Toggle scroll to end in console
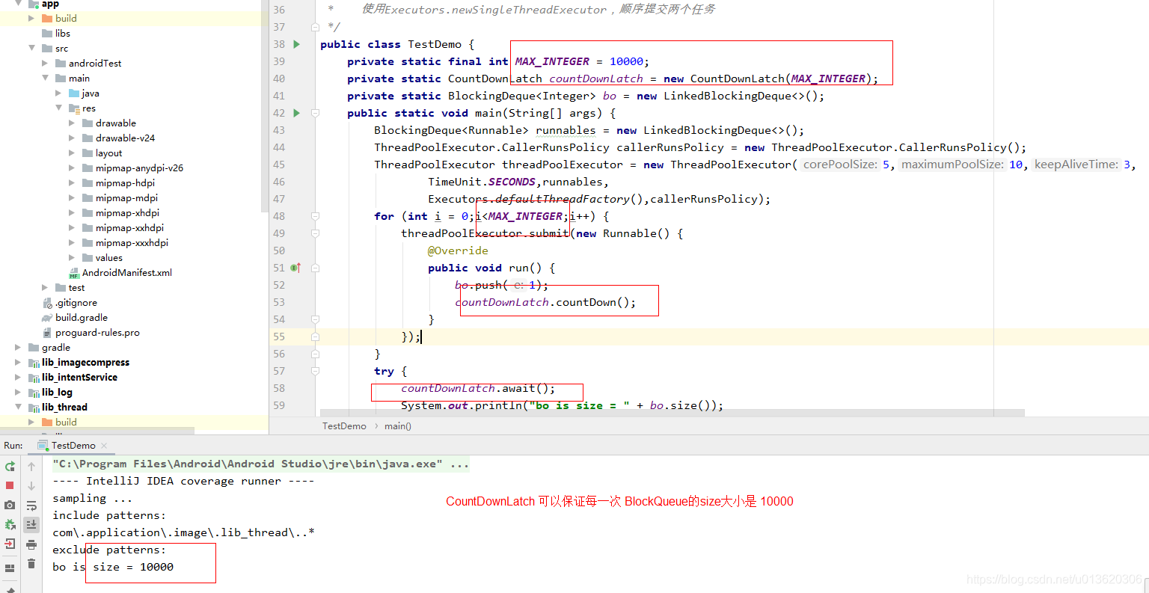The width and height of the screenshot is (1149, 593). tap(31, 524)
